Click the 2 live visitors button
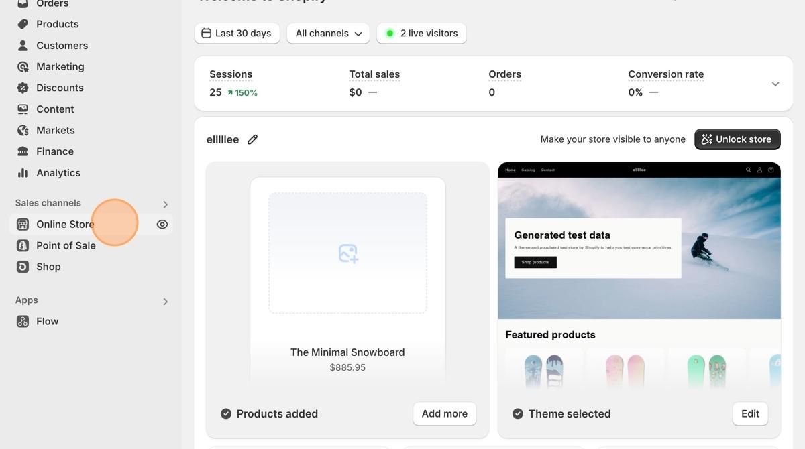The height and width of the screenshot is (449, 805). click(421, 34)
